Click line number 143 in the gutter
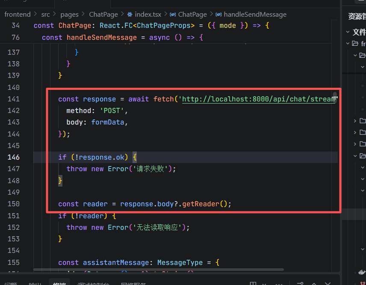Viewport: 366px width, 285px height. [x=14, y=122]
